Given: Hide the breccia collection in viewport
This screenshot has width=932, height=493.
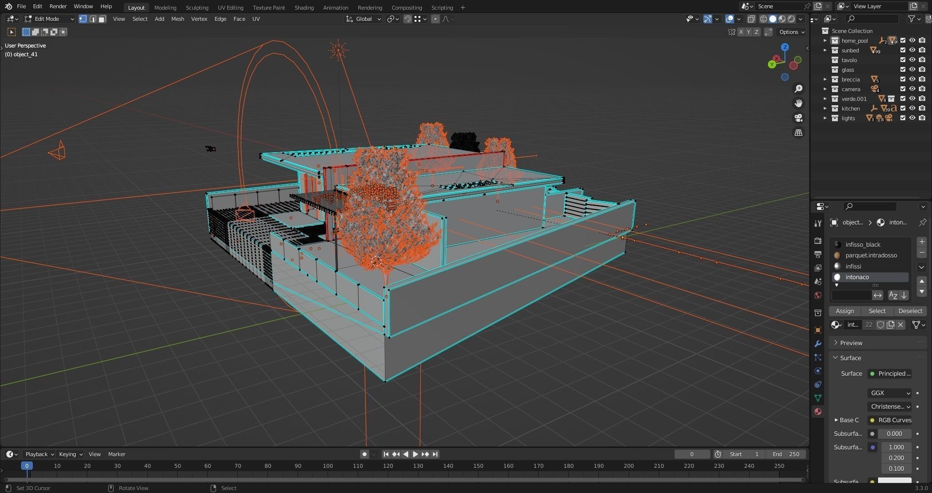Looking at the screenshot, I should [x=913, y=80].
